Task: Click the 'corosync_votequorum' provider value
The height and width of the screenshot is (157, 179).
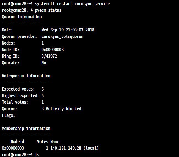Action: 62,37
